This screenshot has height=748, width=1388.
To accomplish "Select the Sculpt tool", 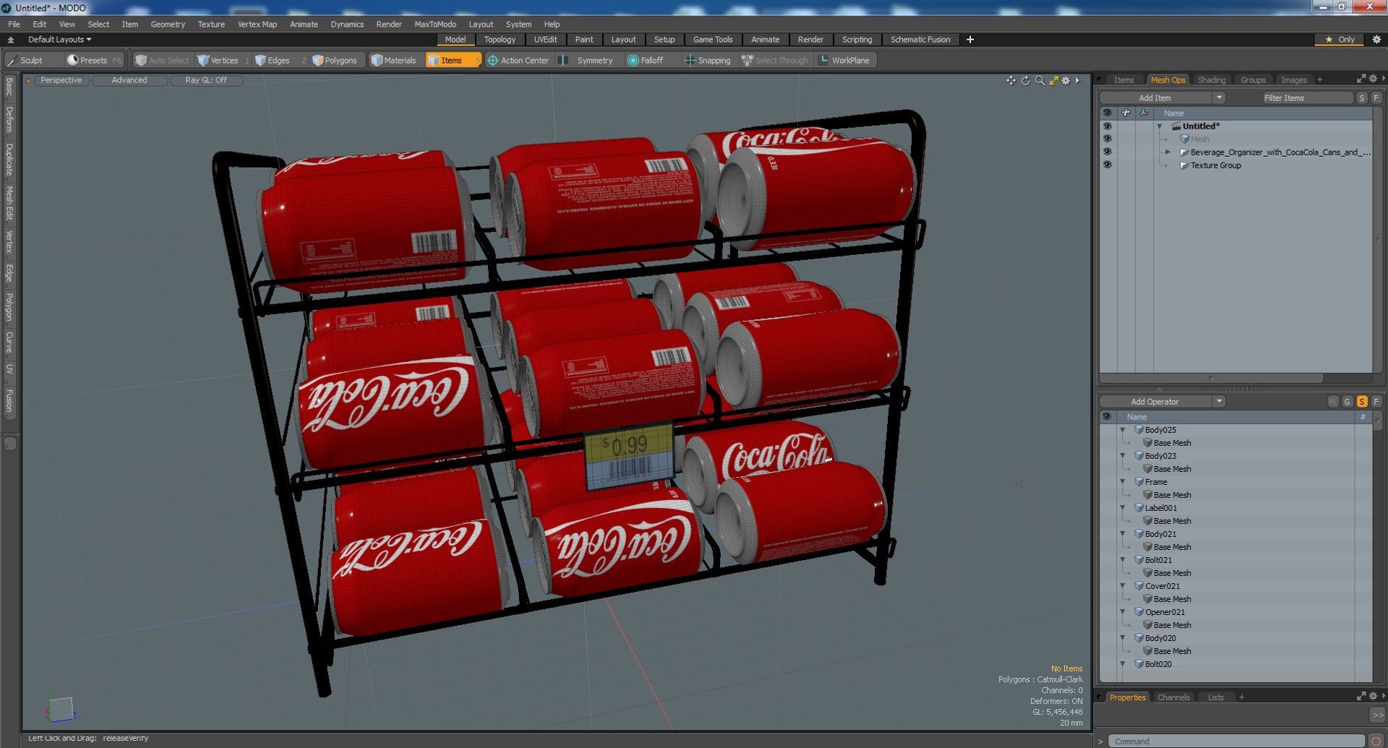I will pyautogui.click(x=26, y=61).
